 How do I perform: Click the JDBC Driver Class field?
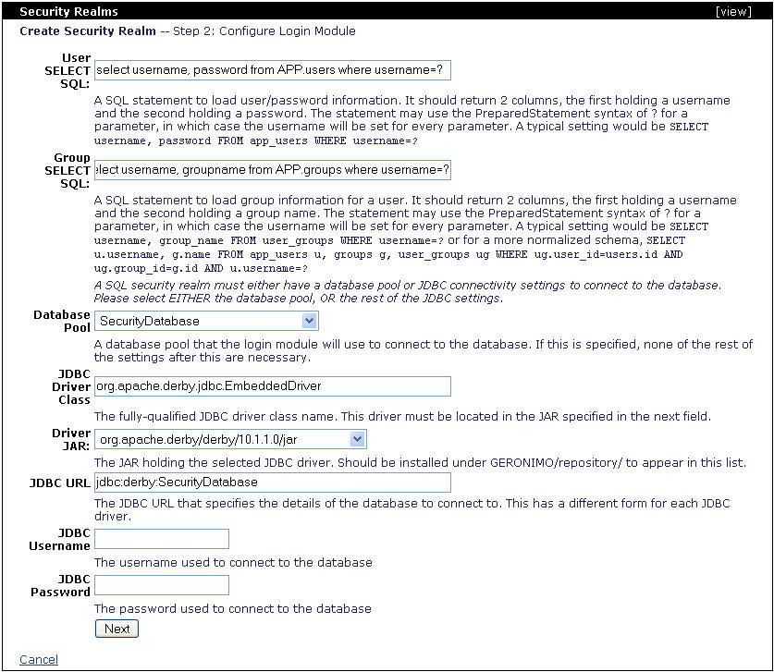pos(273,385)
